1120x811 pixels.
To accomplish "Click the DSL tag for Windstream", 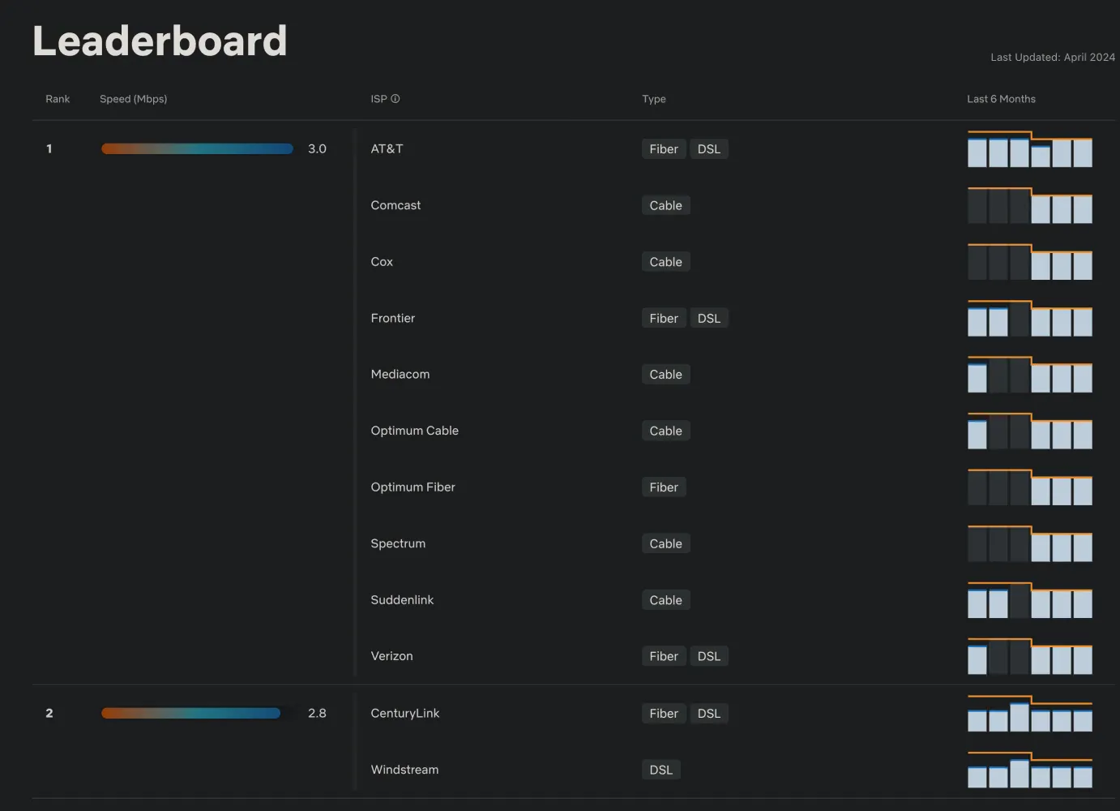I will click(661, 770).
